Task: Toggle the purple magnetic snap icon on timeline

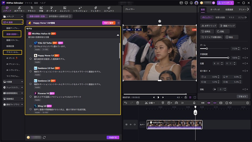Action: (x=209, y=103)
